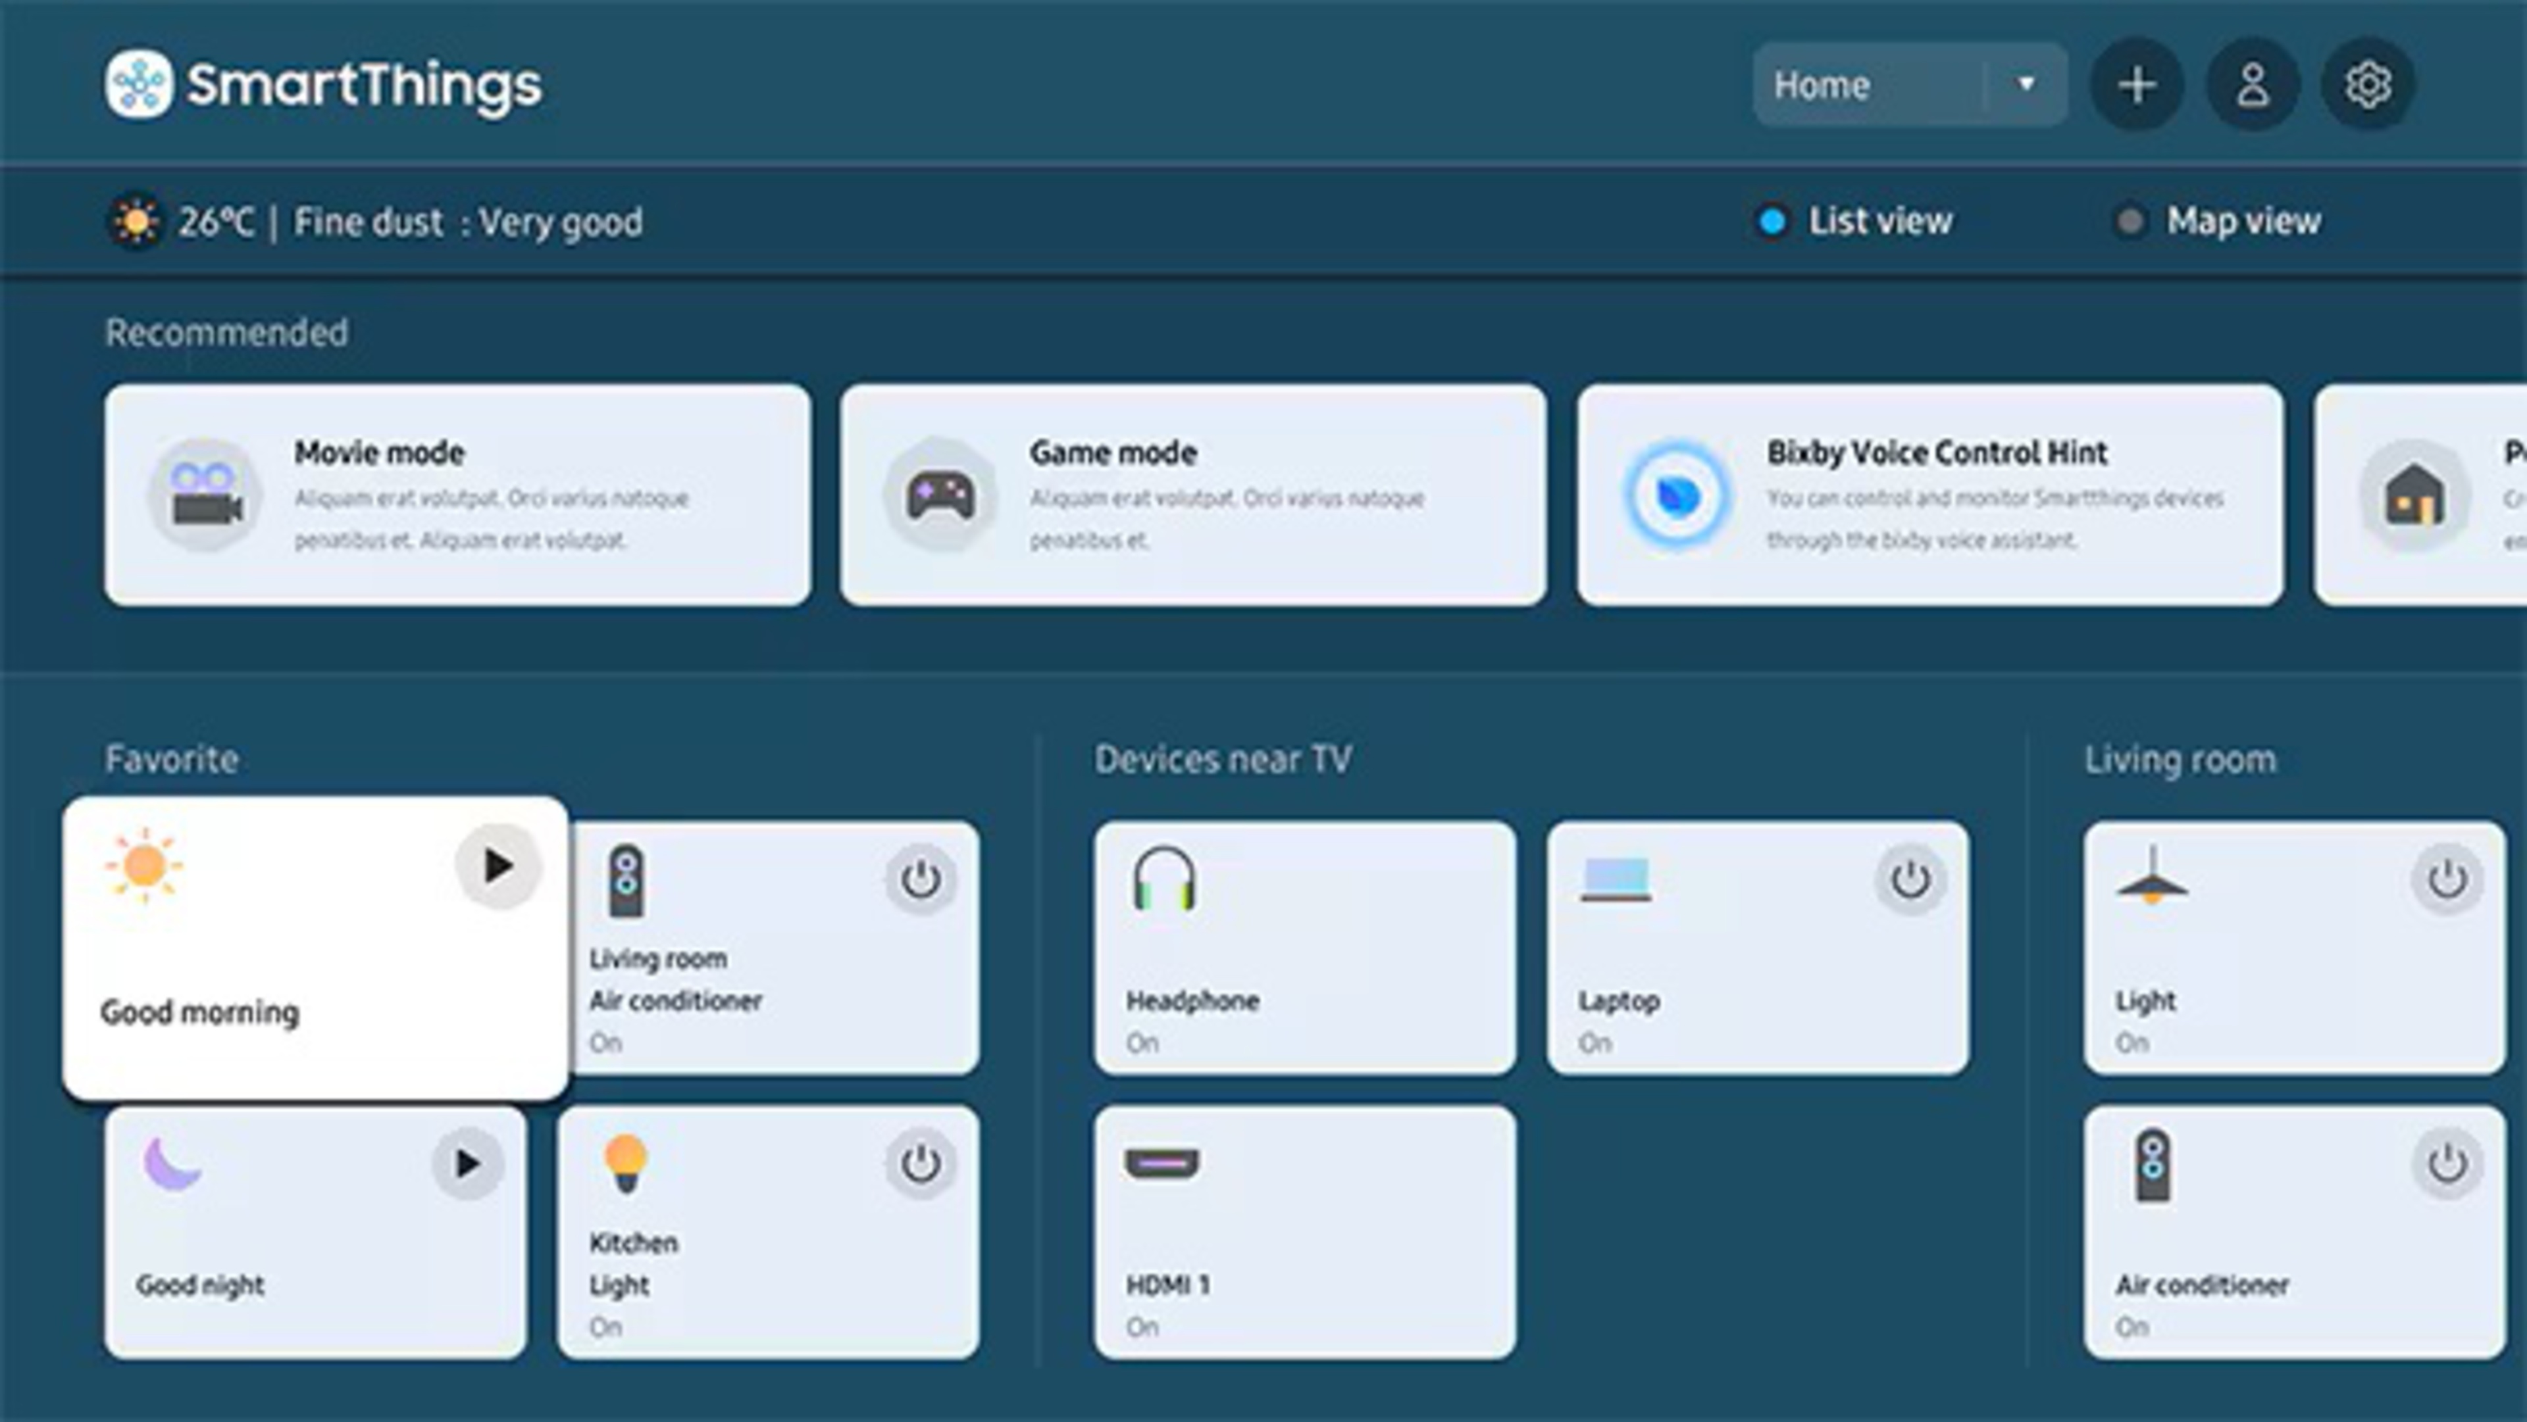Run the Good night scene play button

pyautogui.click(x=467, y=1164)
